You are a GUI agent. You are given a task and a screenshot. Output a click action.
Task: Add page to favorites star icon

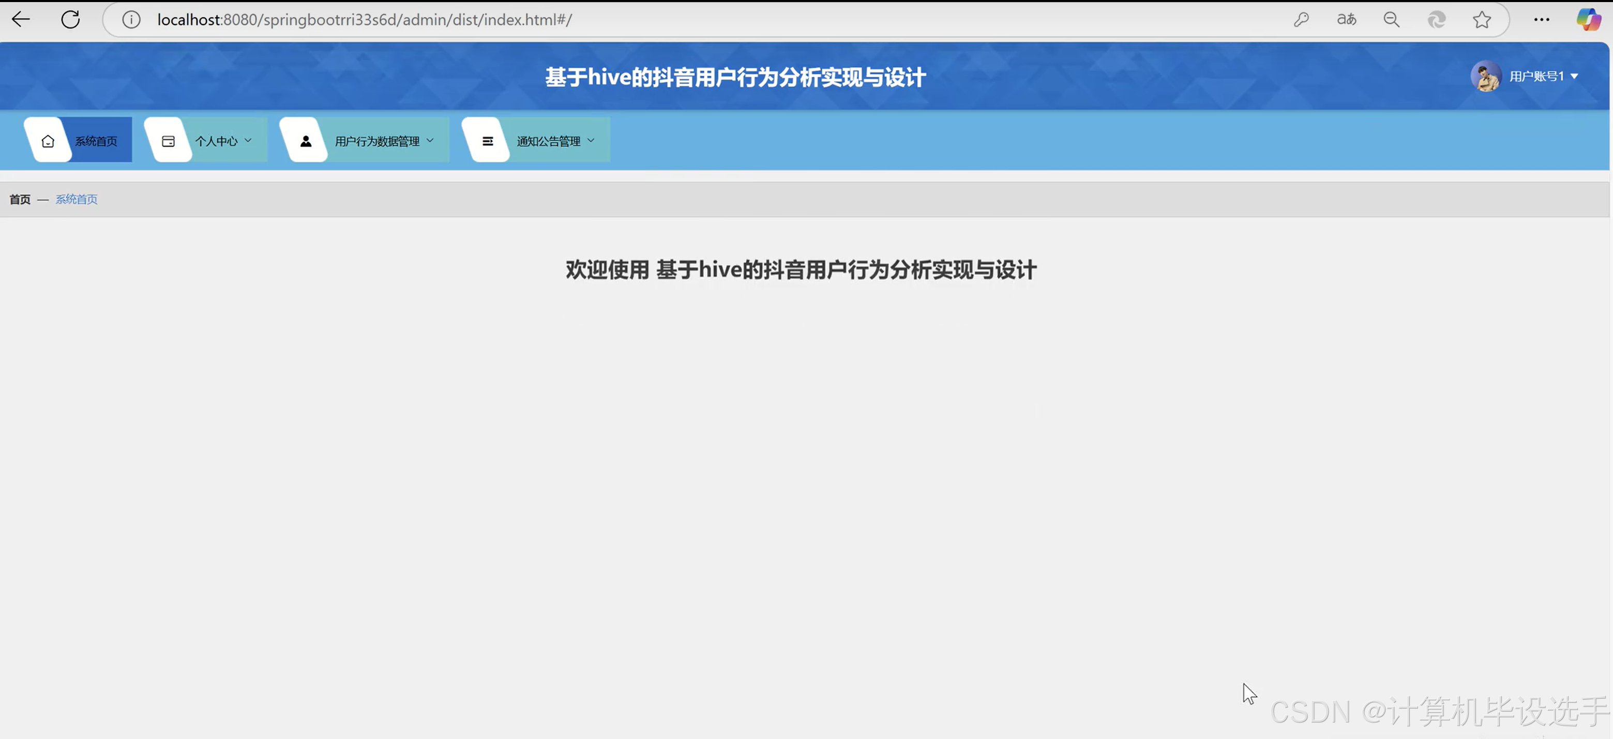point(1482,20)
